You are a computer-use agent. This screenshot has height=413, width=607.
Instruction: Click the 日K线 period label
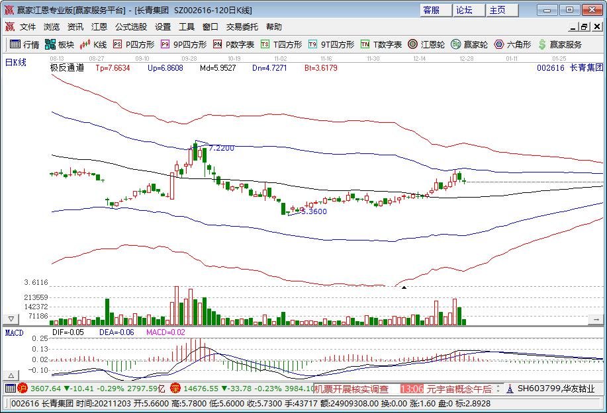coord(15,62)
